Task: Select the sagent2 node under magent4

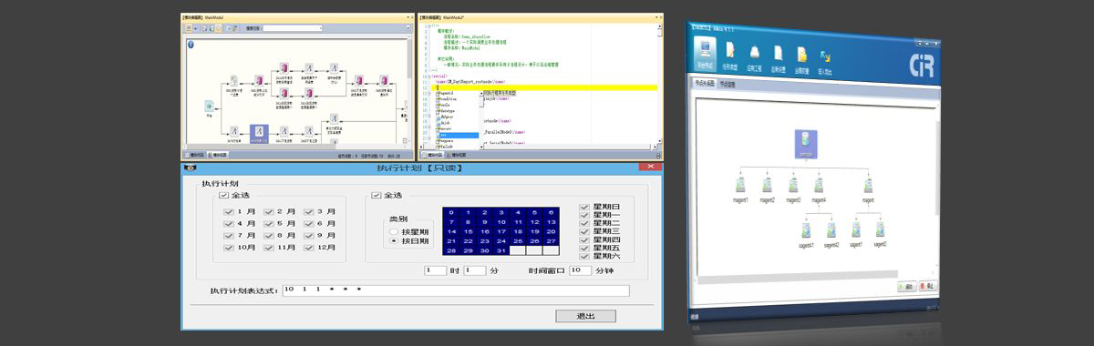Action: pos(831,229)
